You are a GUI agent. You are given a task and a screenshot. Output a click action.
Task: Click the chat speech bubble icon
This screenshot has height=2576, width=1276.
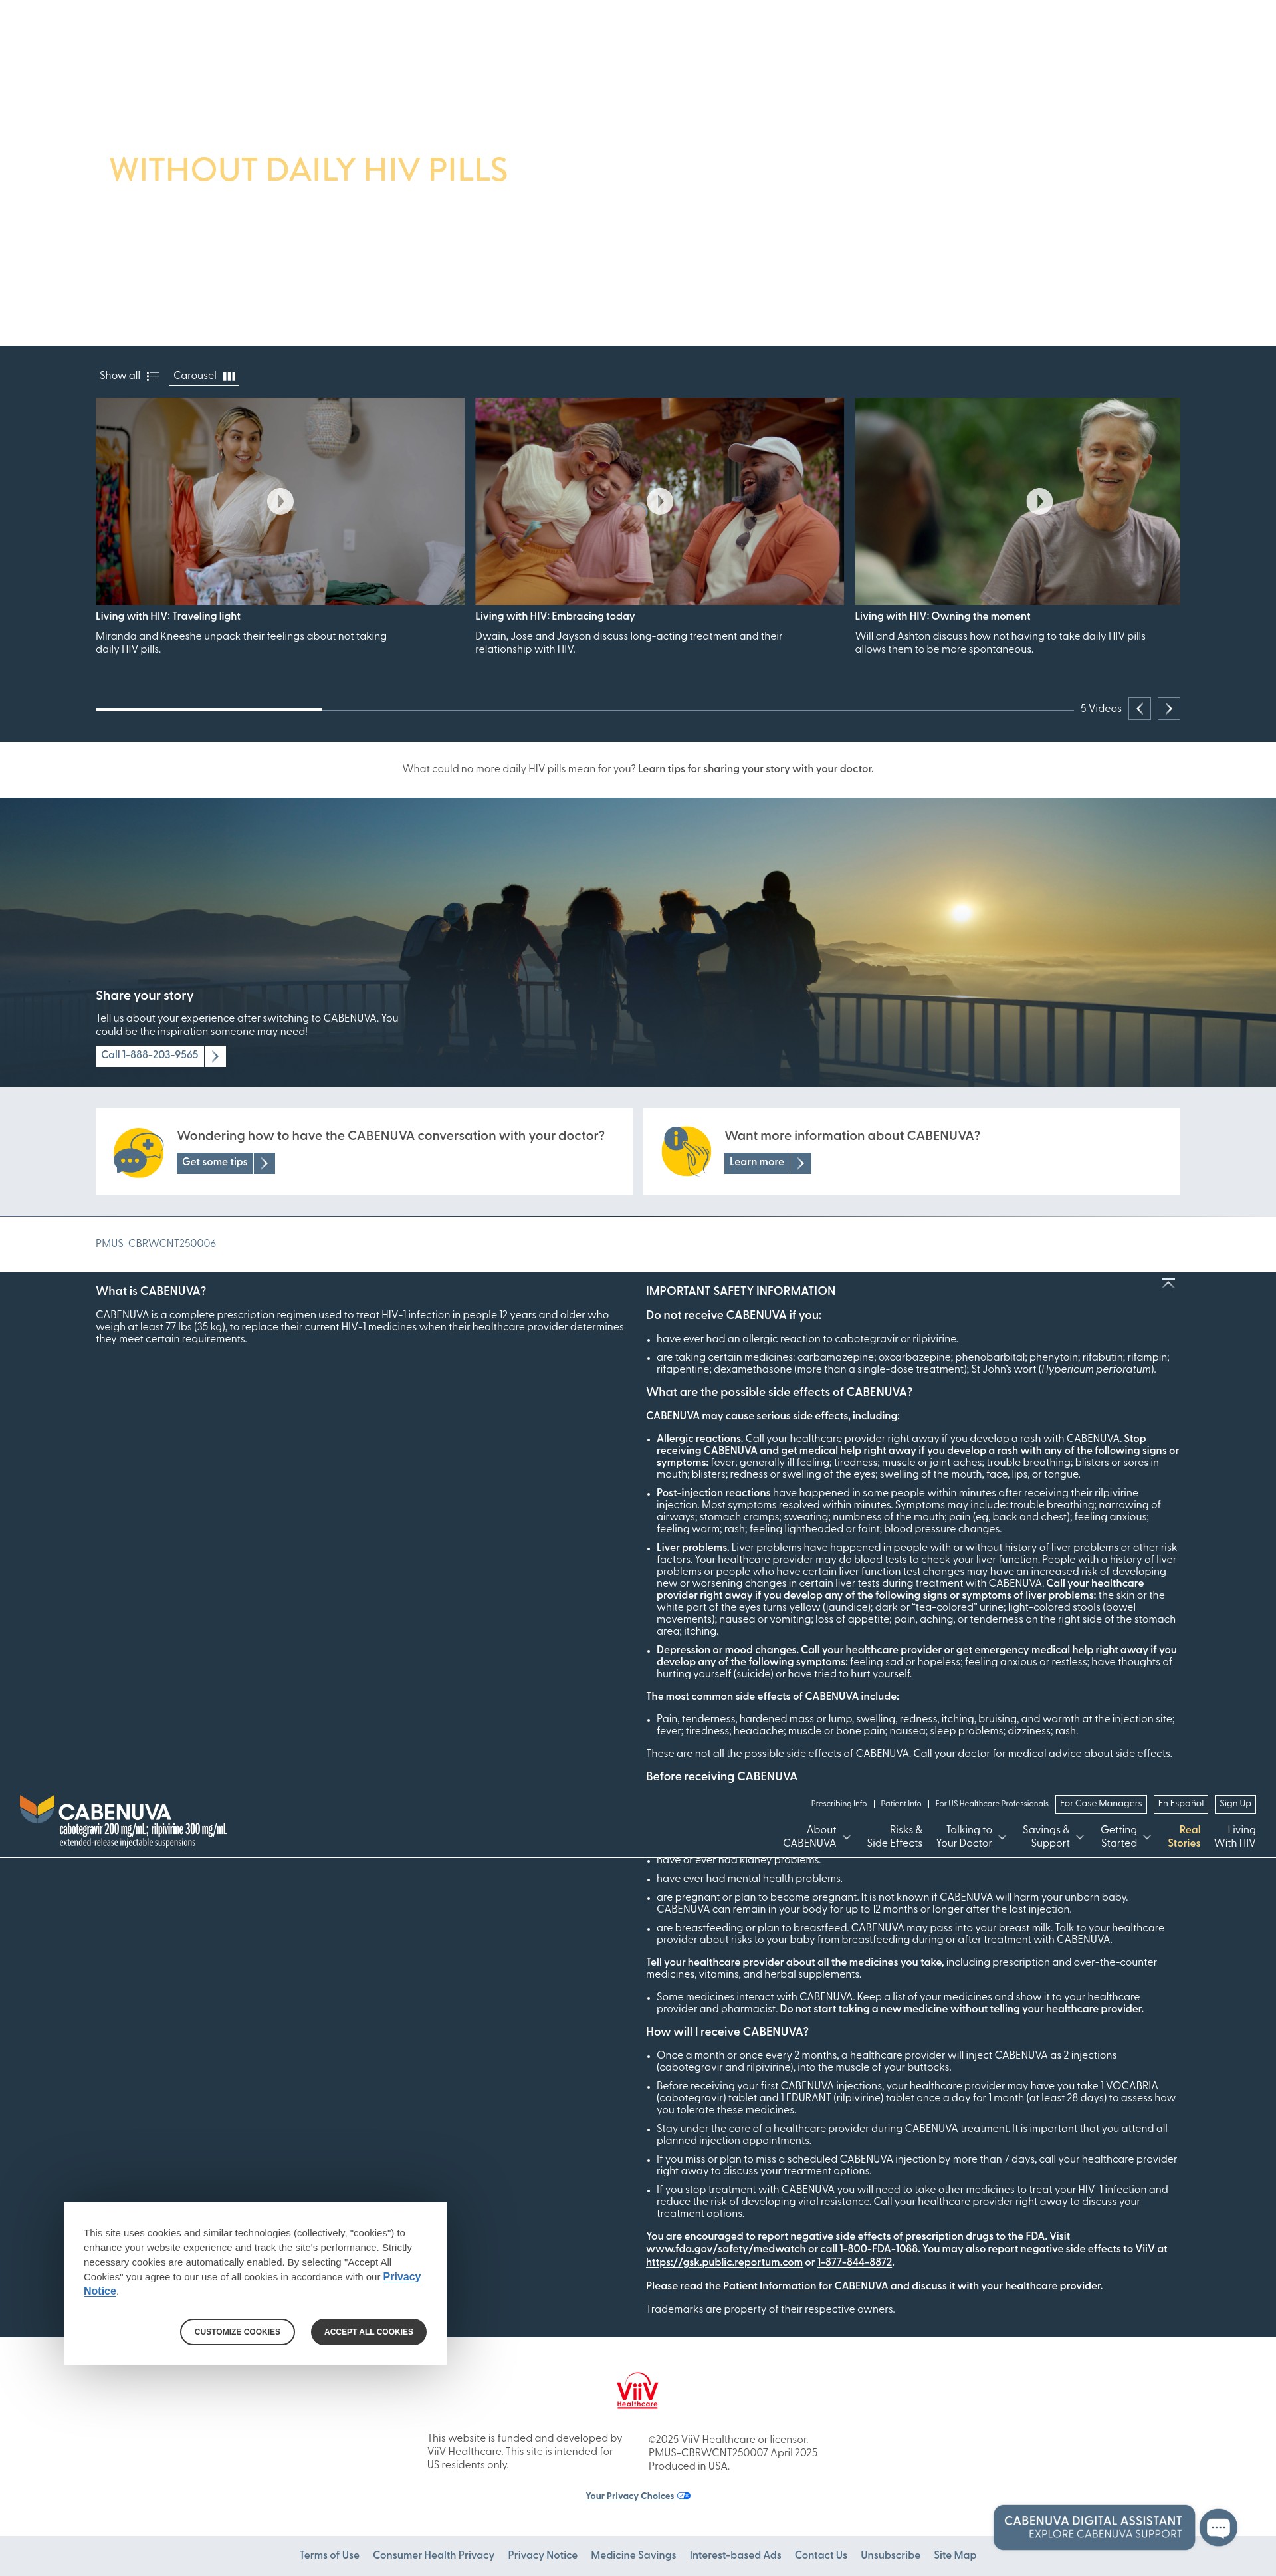1218,2528
